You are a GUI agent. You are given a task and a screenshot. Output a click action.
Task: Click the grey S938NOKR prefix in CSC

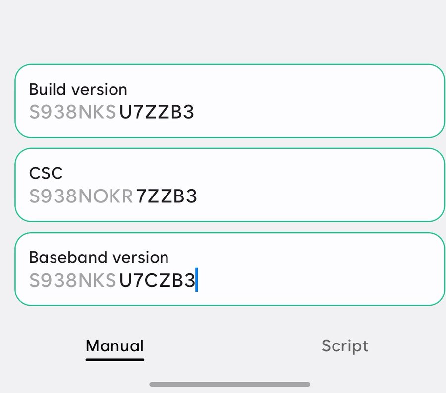point(81,197)
